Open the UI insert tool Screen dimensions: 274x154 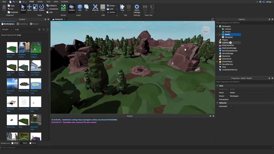click(x=86, y=8)
